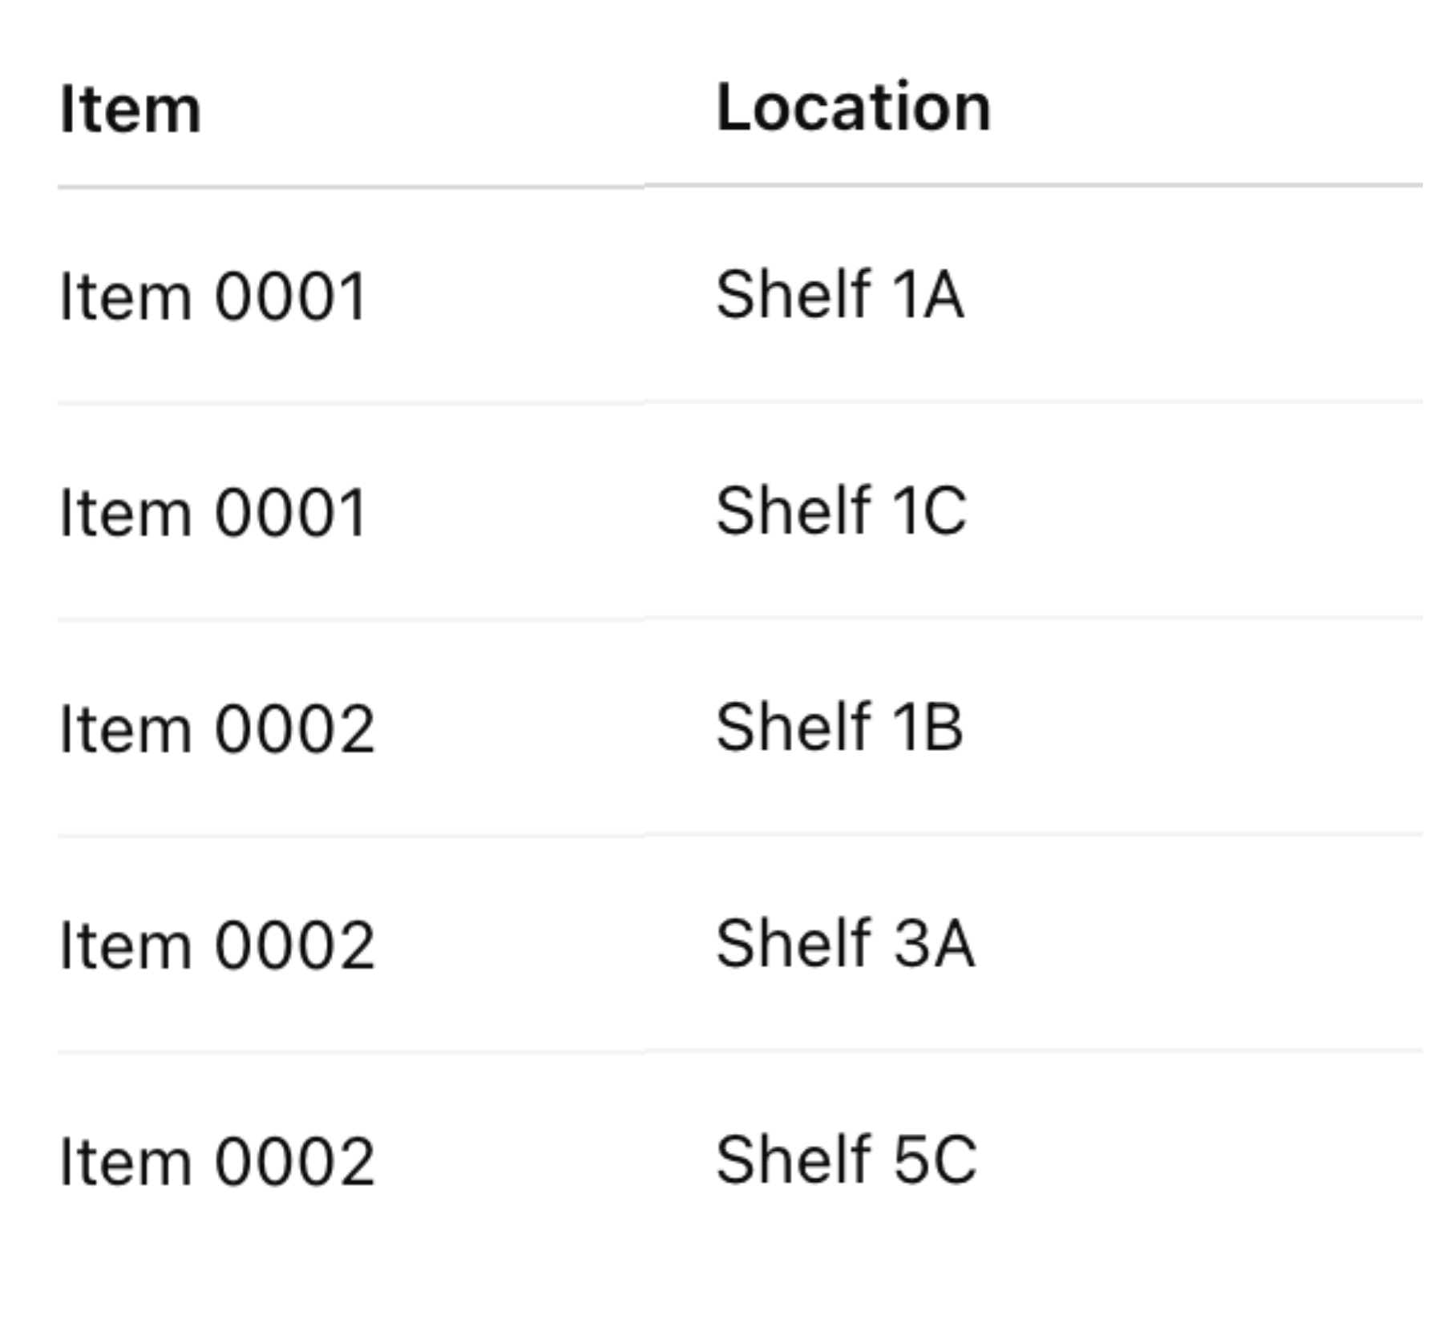Click the Shelf 1C location cell
The height and width of the screenshot is (1319, 1447).
coord(841,511)
